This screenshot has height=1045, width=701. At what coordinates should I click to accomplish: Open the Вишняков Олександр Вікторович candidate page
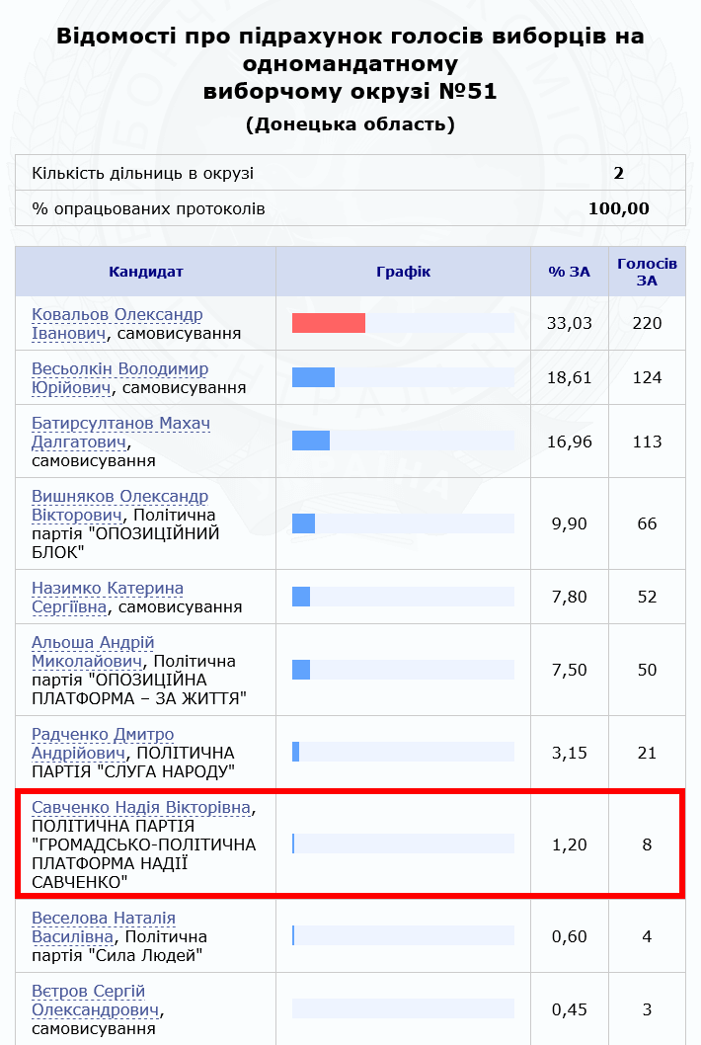click(119, 496)
